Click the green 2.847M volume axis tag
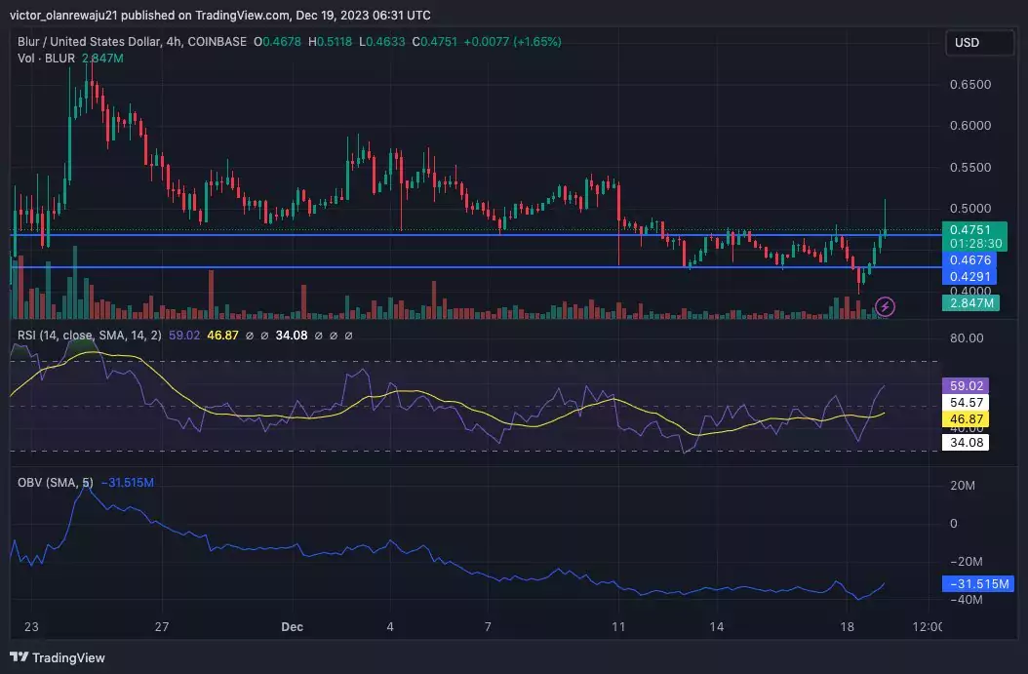The width and height of the screenshot is (1028, 674). click(971, 303)
